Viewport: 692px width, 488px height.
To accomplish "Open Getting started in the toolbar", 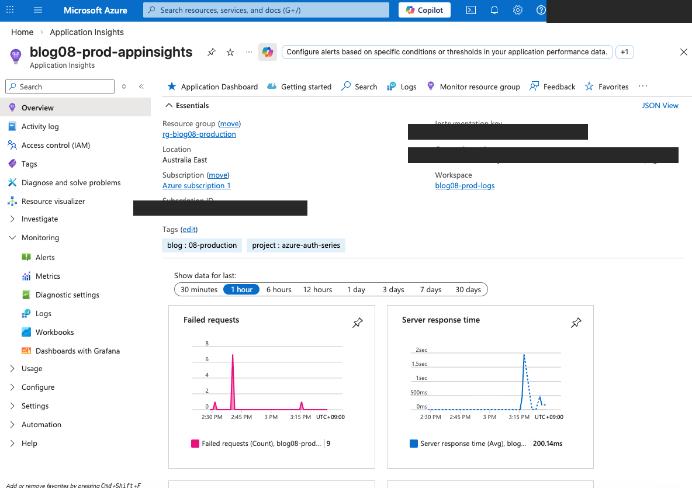I will (299, 86).
